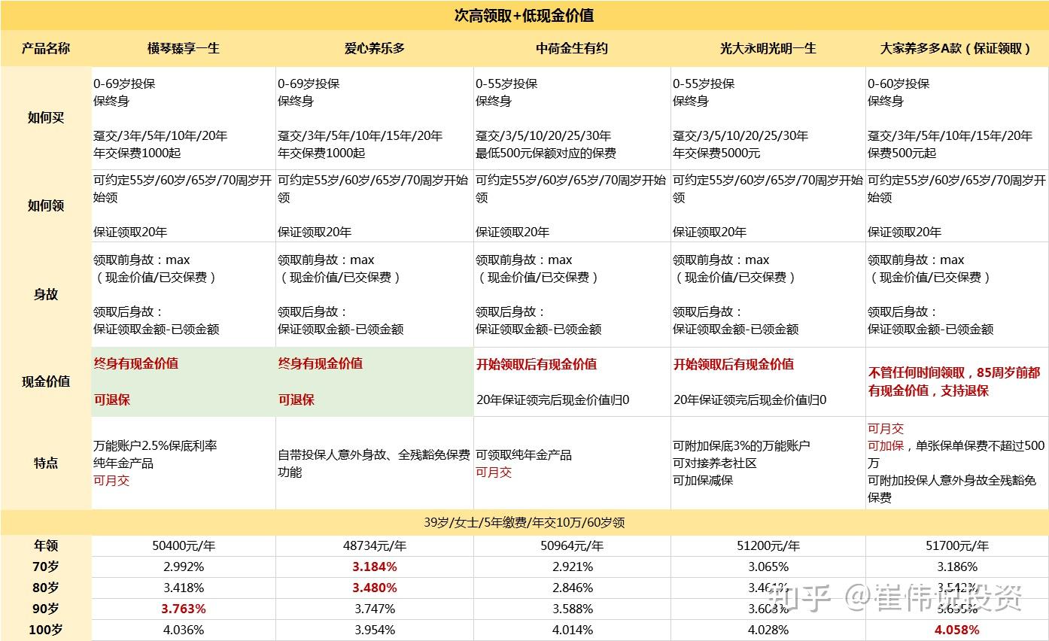The image size is (1049, 641).
Task: Click 可领取纯年金产品 under 中荷金生有约
Action: (524, 454)
